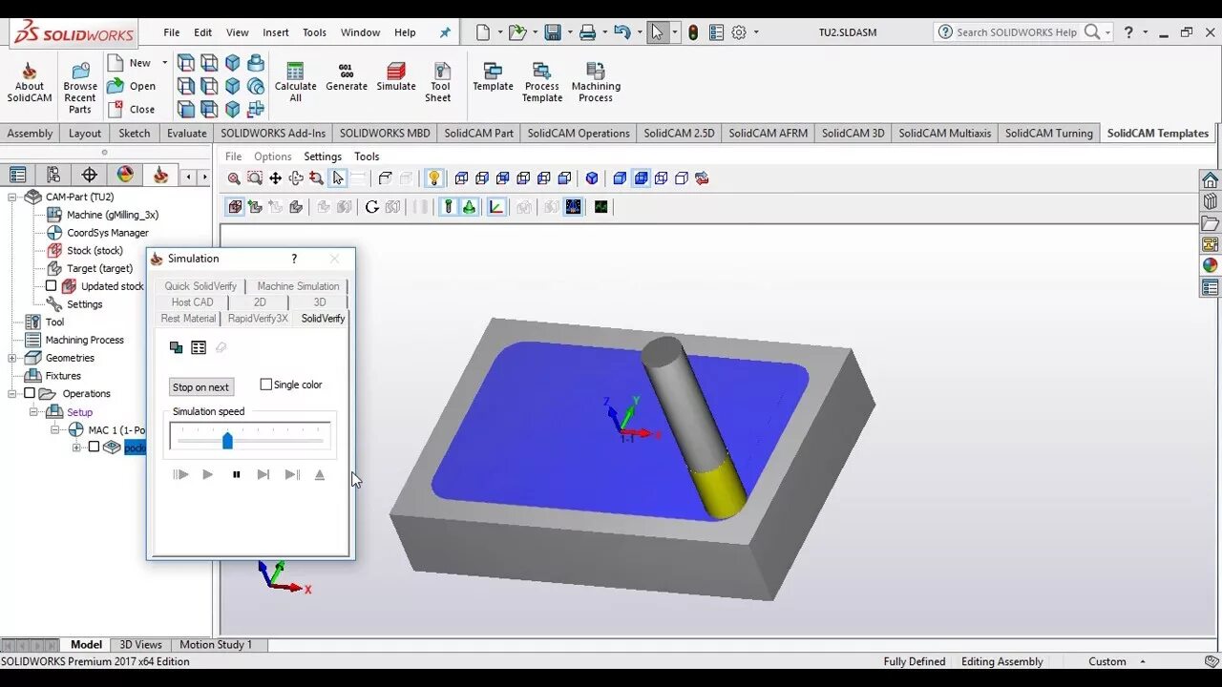Image resolution: width=1222 pixels, height=687 pixels.
Task: Collapse the CAM-Part (TU2) node
Action: point(13,198)
